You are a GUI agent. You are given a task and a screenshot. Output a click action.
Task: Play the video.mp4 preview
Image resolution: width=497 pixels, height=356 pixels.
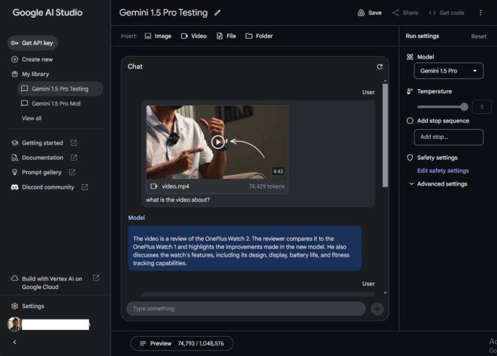coord(218,142)
